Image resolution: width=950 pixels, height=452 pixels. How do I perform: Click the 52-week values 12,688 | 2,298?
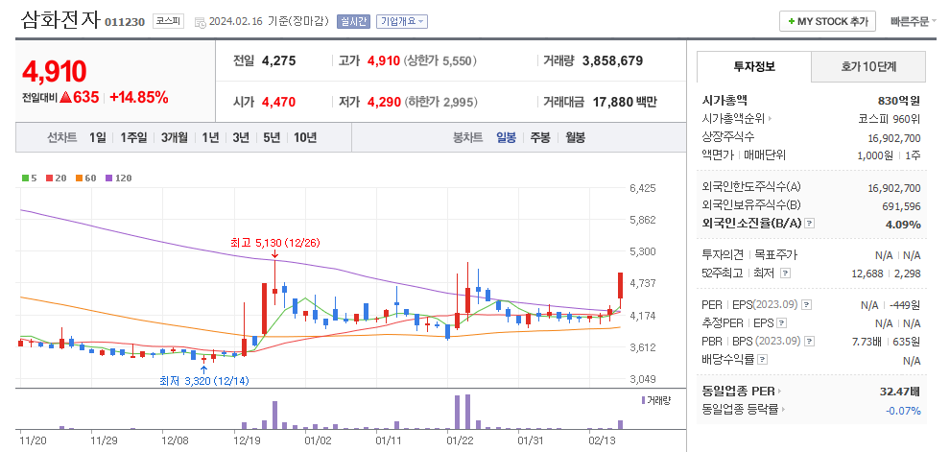coord(886,274)
